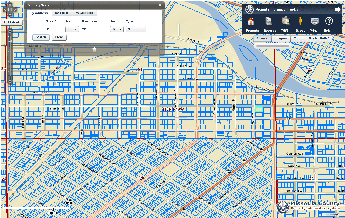Pan the map up with navigation arrow
This screenshot has height=218, width=345.
coord(10,5)
